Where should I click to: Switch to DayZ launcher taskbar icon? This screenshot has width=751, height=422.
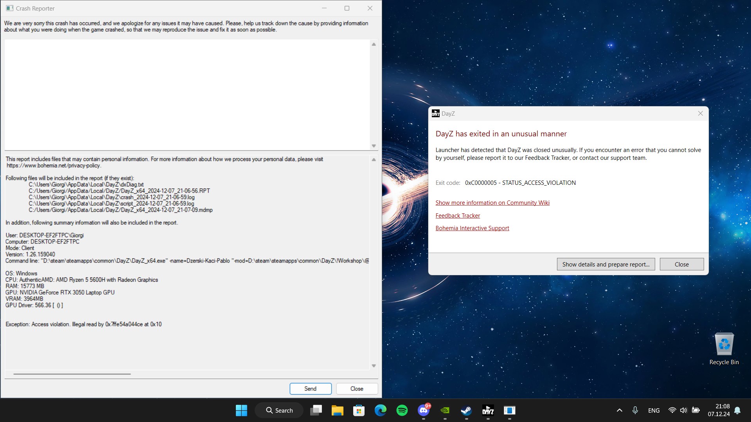[488, 410]
